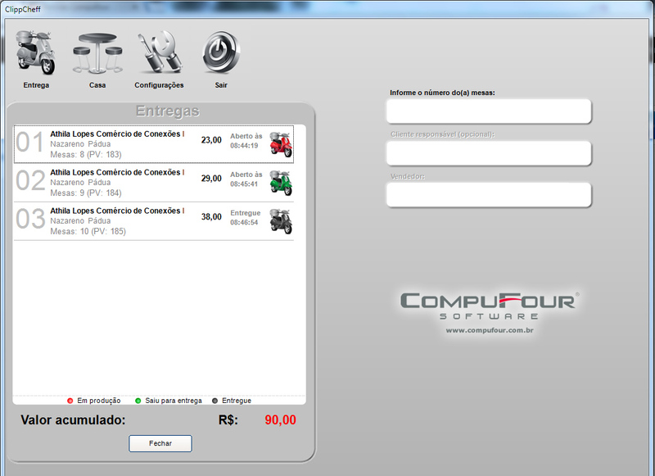Viewport: 655px width, 476px height.
Task: Open the Casa table icon
Action: pyautogui.click(x=97, y=53)
